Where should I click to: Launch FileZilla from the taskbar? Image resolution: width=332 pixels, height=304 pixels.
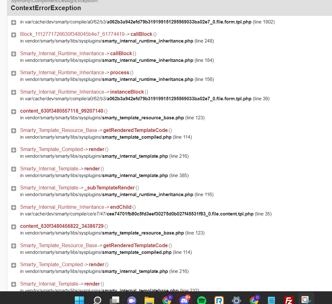tap(289, 300)
